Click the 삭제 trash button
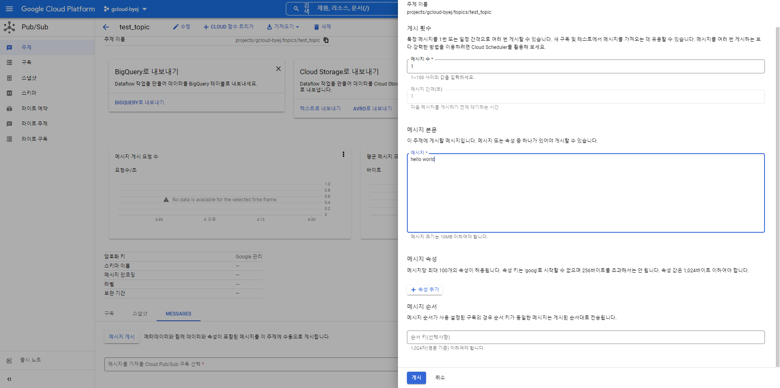The height and width of the screenshot is (388, 780). click(322, 27)
